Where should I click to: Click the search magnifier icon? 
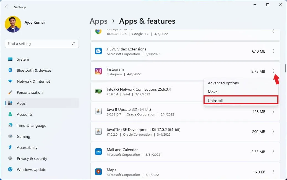(x=74, y=44)
